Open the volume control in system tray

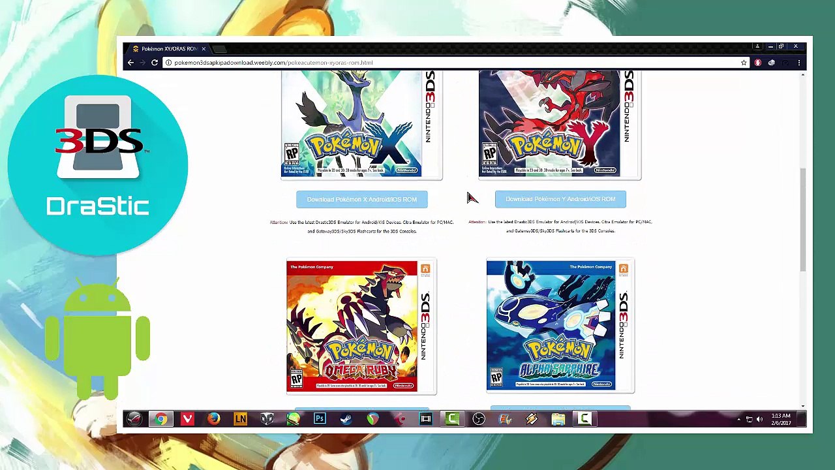pyautogui.click(x=759, y=420)
